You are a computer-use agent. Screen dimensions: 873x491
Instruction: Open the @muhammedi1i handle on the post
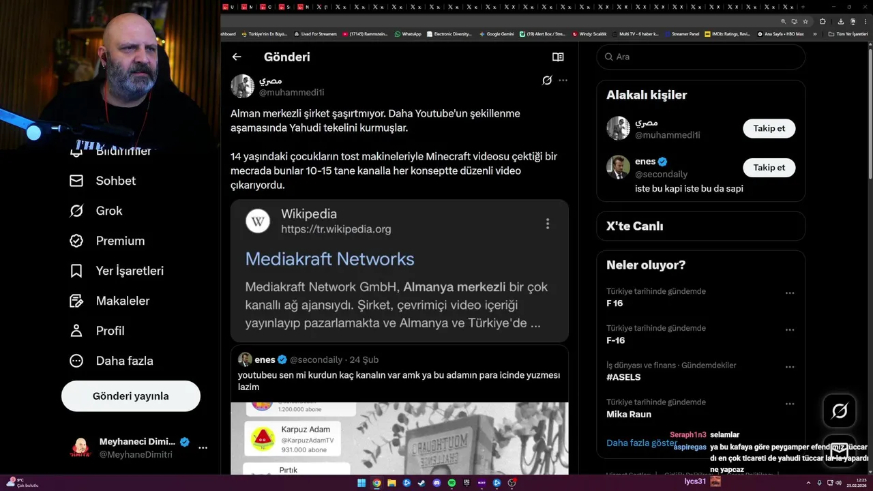coord(291,92)
